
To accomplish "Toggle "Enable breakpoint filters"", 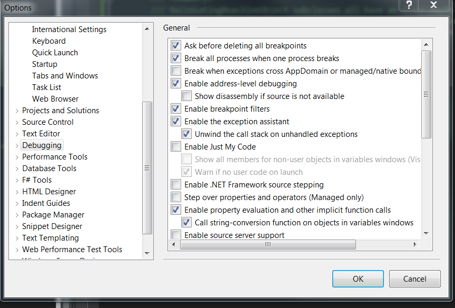I will [x=175, y=108].
